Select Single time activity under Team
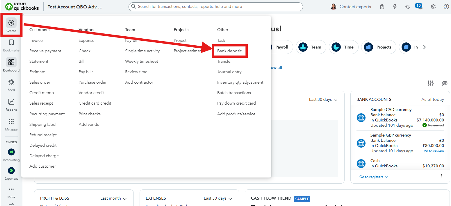This screenshot has width=451, height=206. pos(142,51)
